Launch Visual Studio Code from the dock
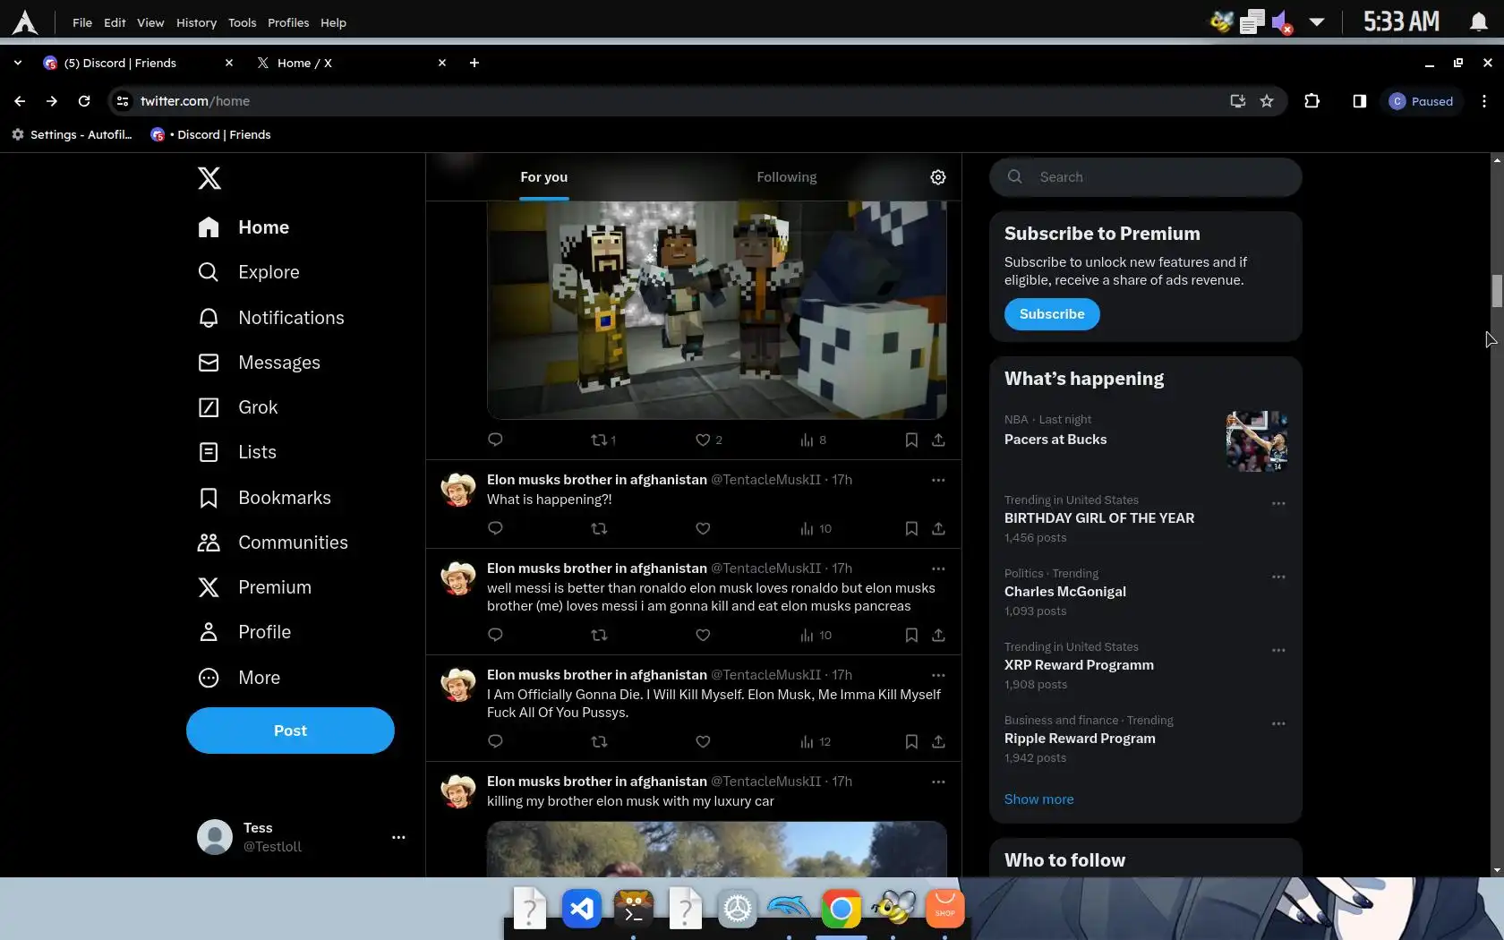 pyautogui.click(x=582, y=909)
